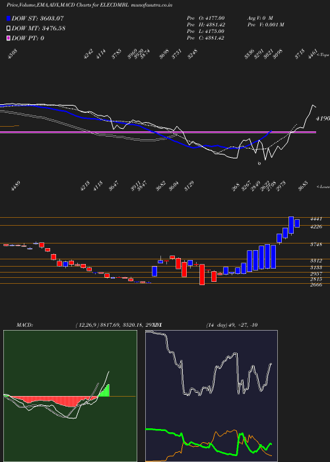The width and height of the screenshot is (330, 462).
Task: Select the Pre C: 4381.42 value
Action: coord(206,38)
